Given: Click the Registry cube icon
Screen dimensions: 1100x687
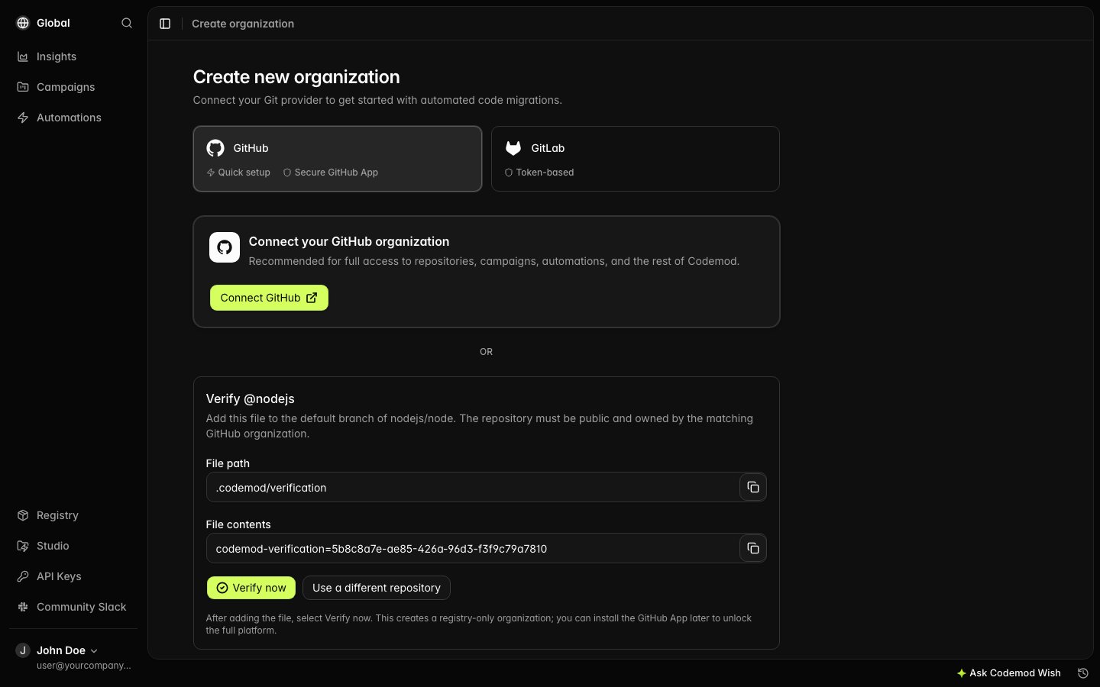Looking at the screenshot, I should [x=23, y=515].
